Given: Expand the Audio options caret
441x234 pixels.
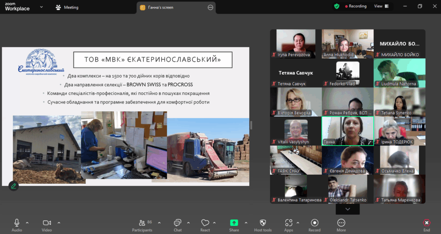Looking at the screenshot, I should 27,222.
